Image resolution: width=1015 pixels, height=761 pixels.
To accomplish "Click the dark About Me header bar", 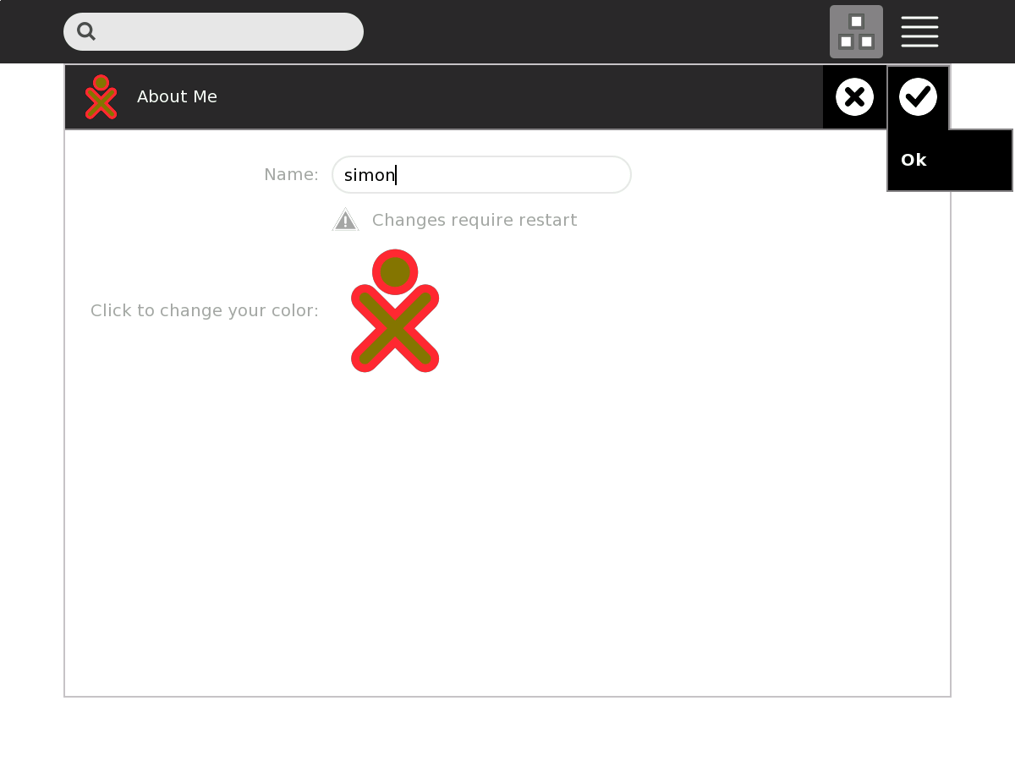I will point(507,97).
